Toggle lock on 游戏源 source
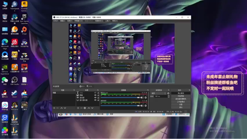Viewport: 247px width, 139px height. pyautogui.click(x=98, y=98)
